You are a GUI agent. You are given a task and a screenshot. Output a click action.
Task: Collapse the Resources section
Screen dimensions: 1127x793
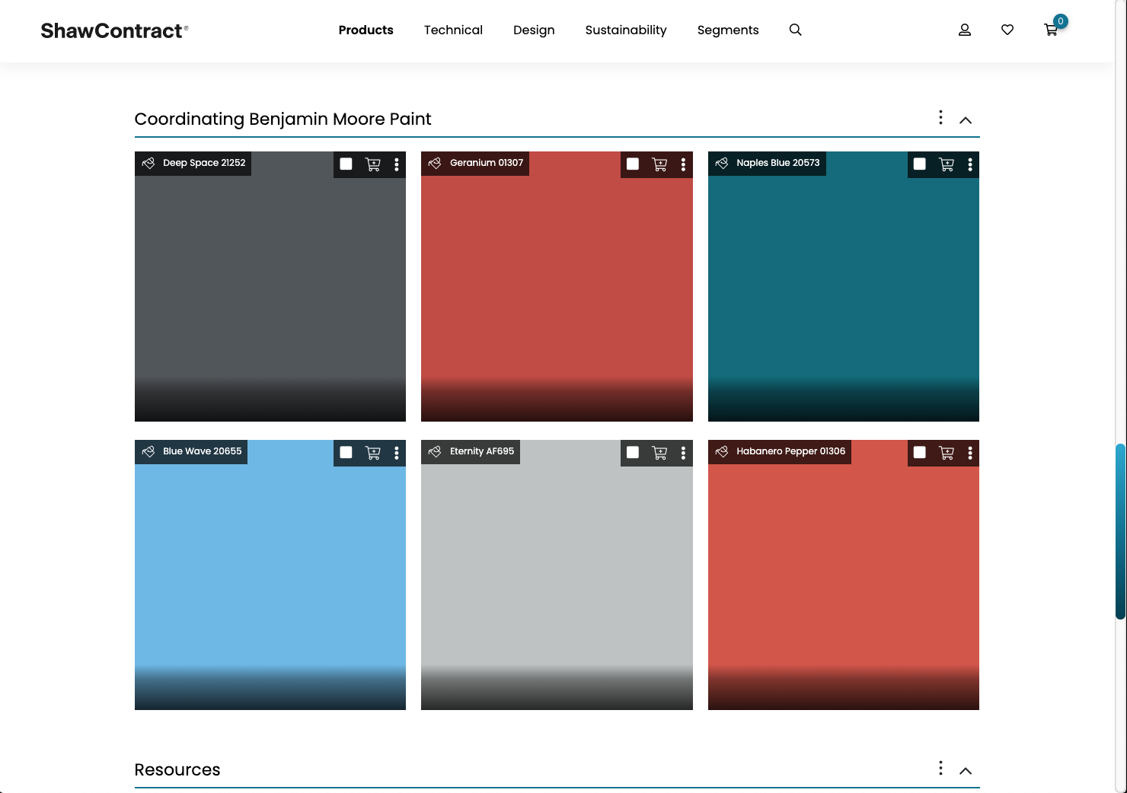click(x=965, y=770)
